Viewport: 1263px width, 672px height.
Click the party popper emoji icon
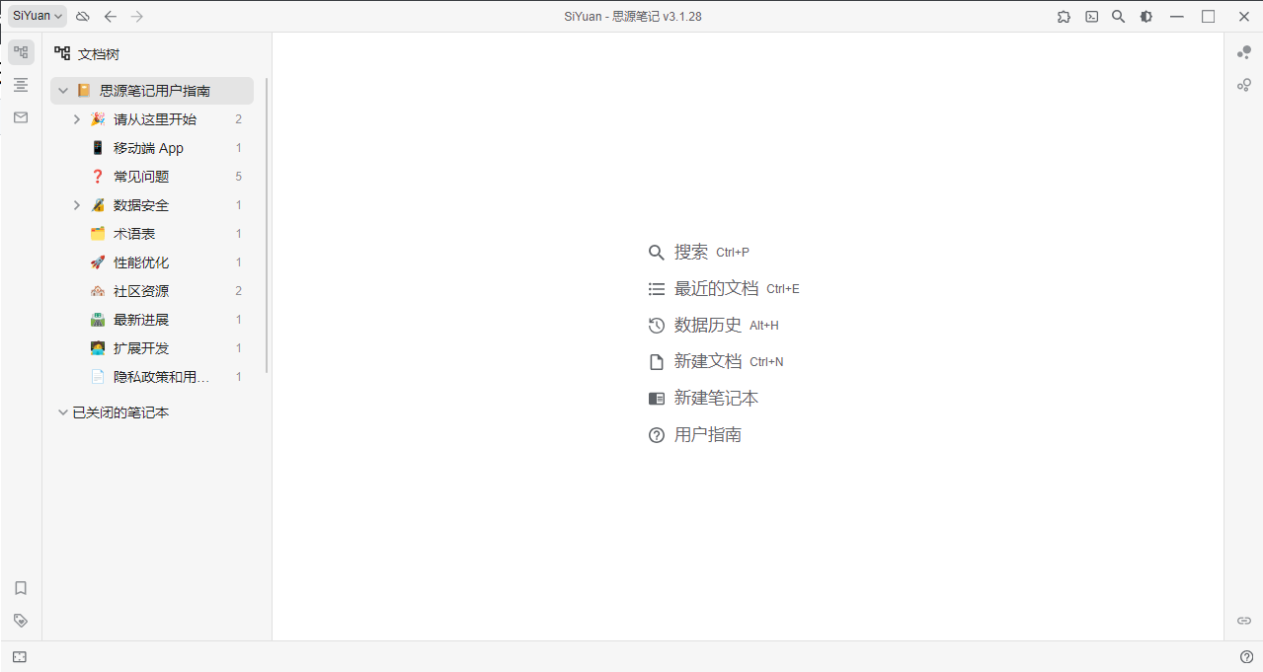click(98, 119)
